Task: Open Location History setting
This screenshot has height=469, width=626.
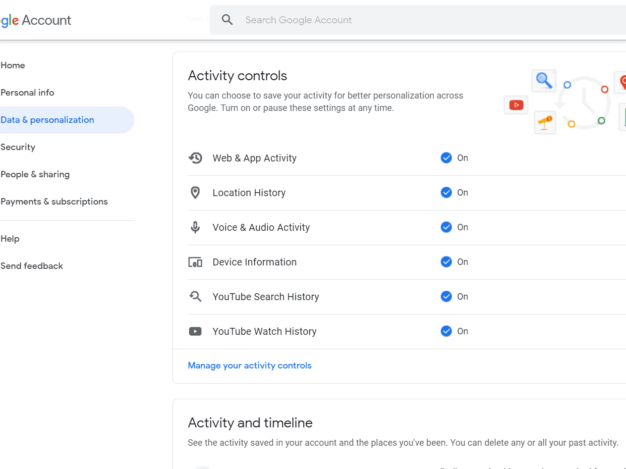Action: [407, 193]
